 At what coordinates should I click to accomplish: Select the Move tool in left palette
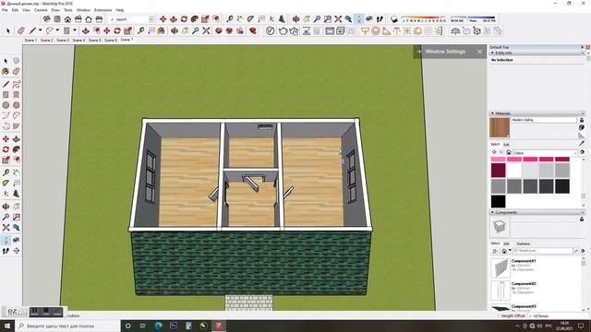pos(6,139)
